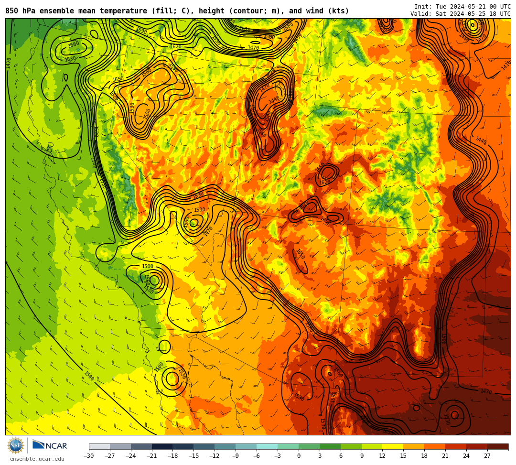Click the positive 21 colorbar tick label
This screenshot has width=516, height=465.
click(x=446, y=456)
